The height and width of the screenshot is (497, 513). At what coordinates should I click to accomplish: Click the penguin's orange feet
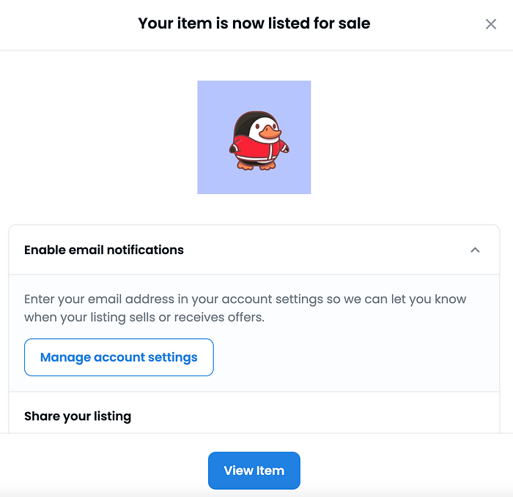[257, 165]
